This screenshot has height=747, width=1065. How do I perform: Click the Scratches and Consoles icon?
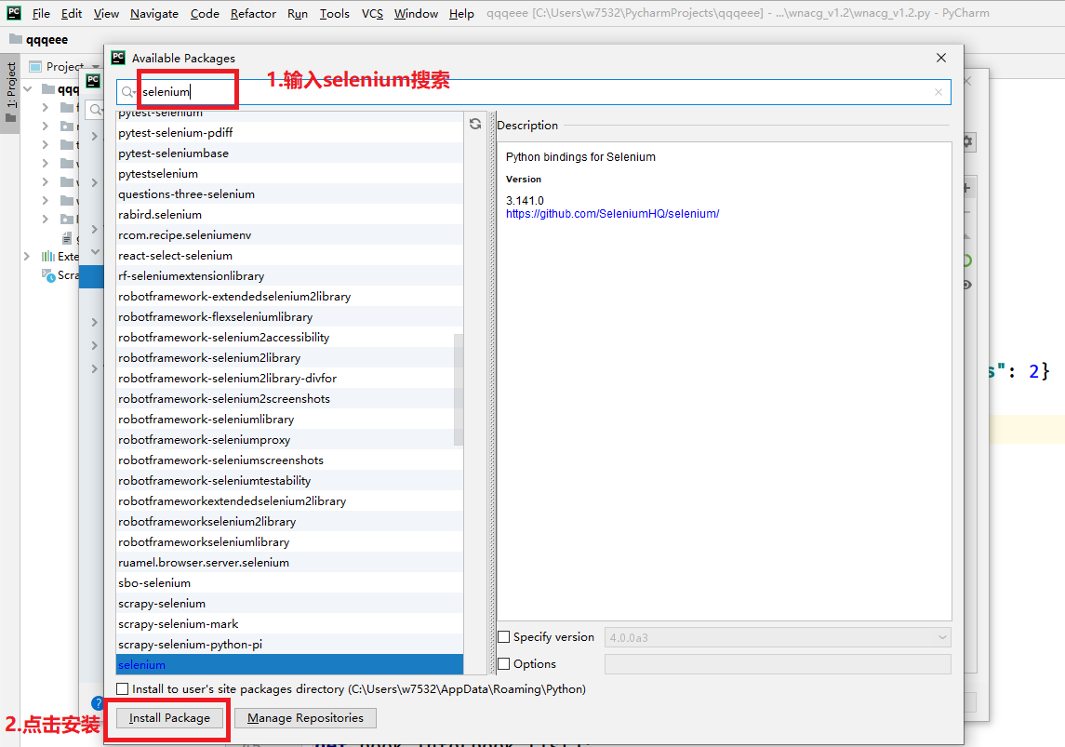48,275
